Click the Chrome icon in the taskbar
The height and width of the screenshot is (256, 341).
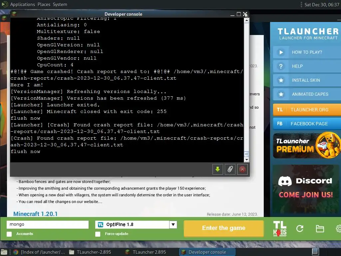(15, 252)
